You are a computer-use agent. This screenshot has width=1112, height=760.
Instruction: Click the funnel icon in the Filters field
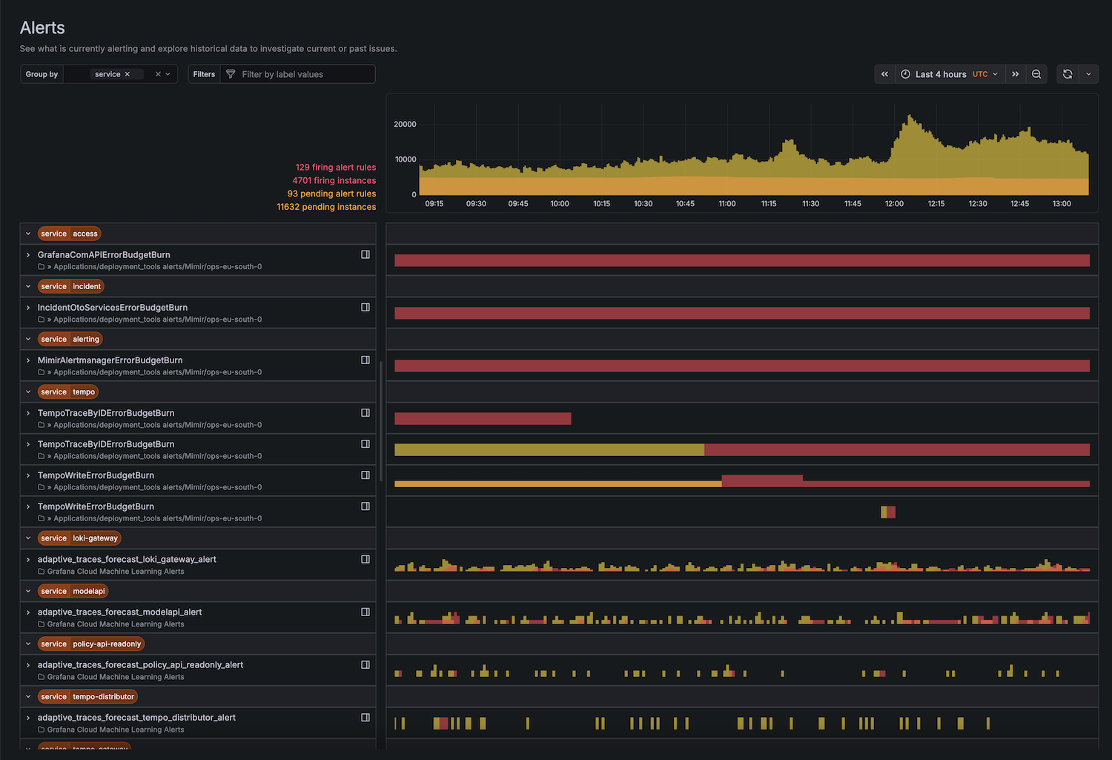tap(230, 74)
